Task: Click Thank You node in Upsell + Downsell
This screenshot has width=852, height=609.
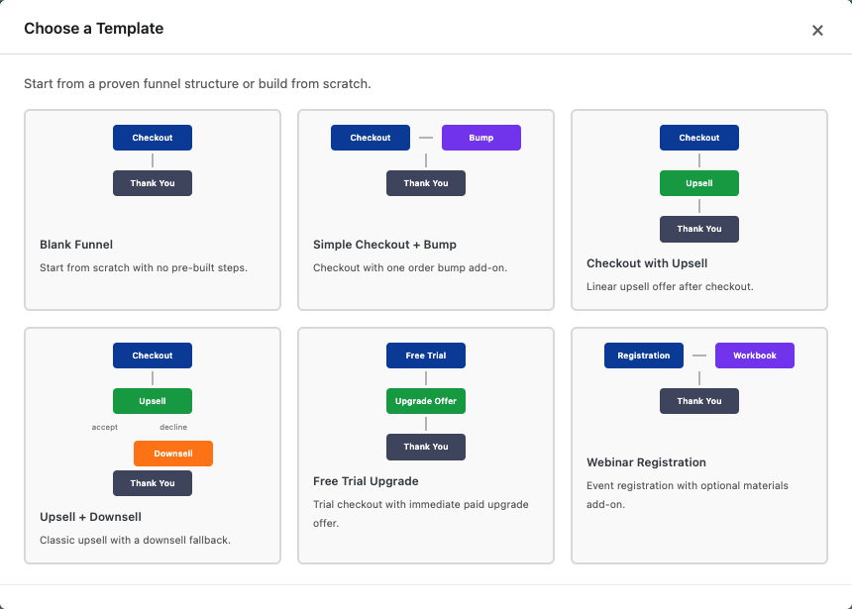Action: 153,483
